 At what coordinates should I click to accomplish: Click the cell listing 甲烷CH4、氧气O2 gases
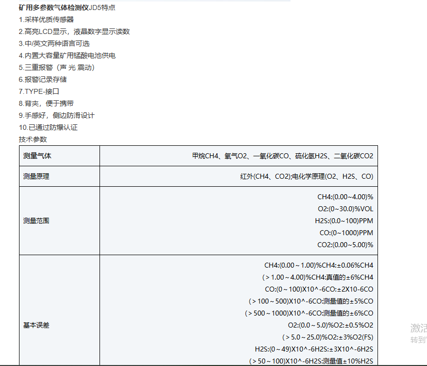(x=239, y=156)
